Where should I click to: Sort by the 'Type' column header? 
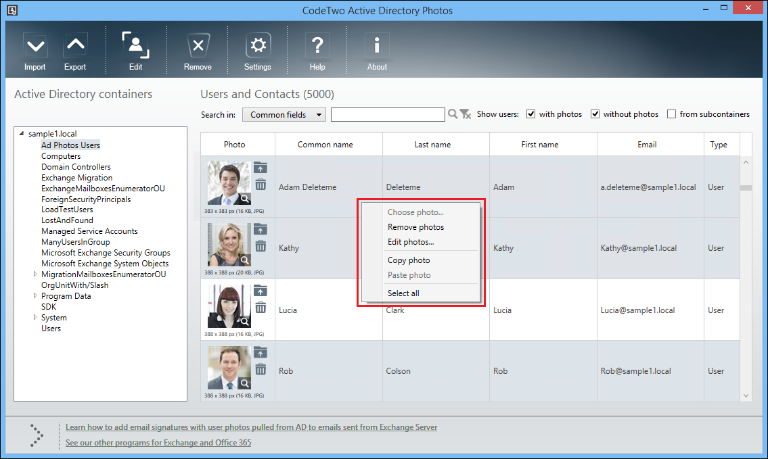click(x=722, y=145)
